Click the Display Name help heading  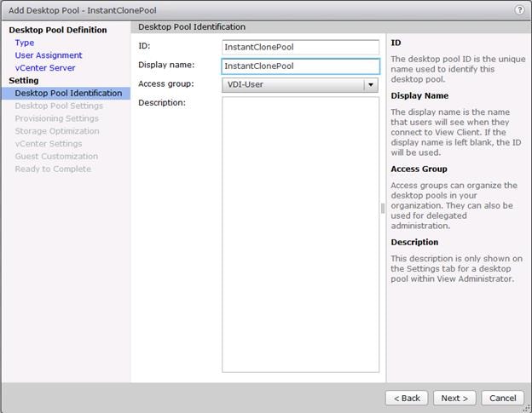click(419, 96)
